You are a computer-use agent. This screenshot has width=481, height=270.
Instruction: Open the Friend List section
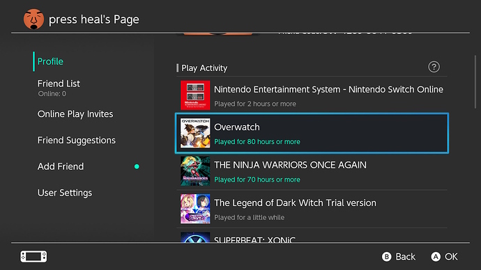coord(59,84)
